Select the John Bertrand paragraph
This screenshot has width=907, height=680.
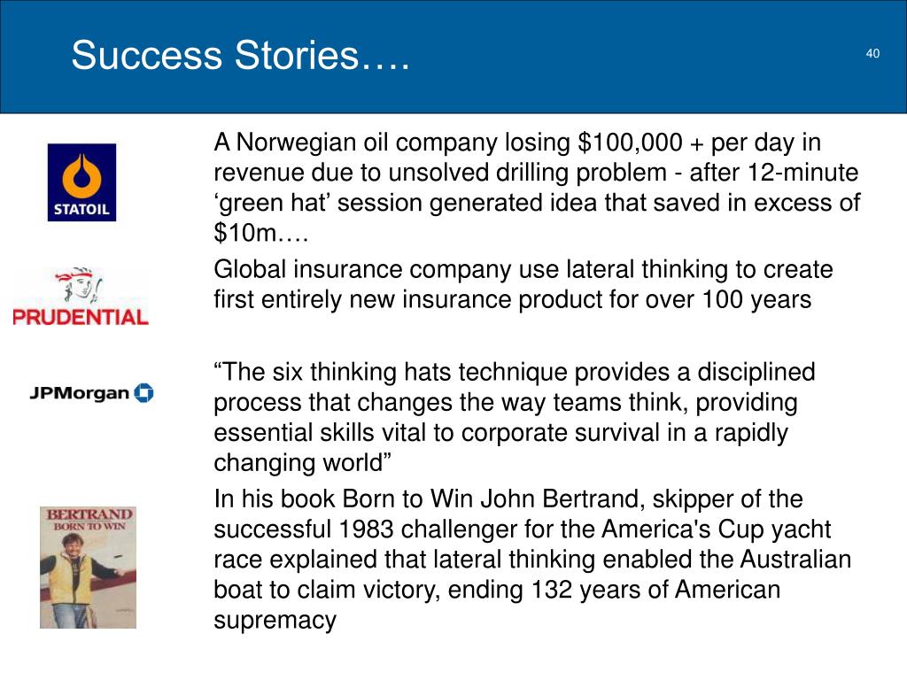click(532, 560)
